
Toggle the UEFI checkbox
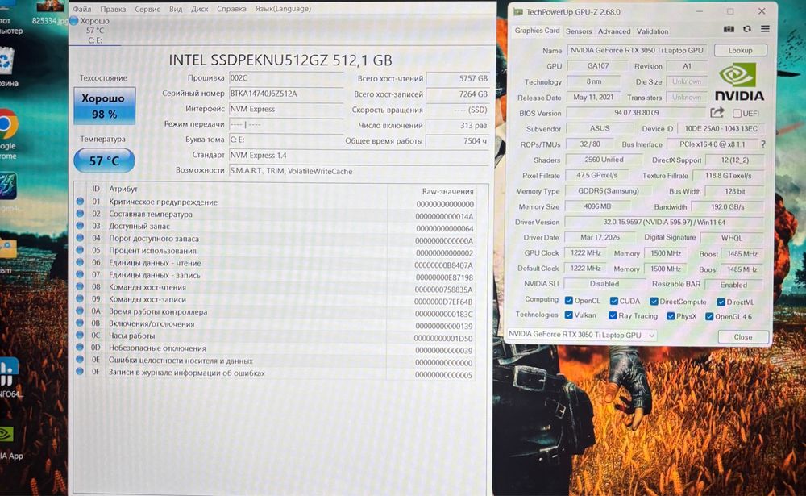point(737,113)
